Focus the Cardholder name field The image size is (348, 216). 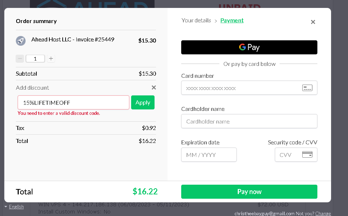[249, 121]
